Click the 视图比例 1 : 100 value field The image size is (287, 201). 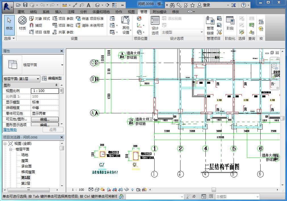(45, 91)
